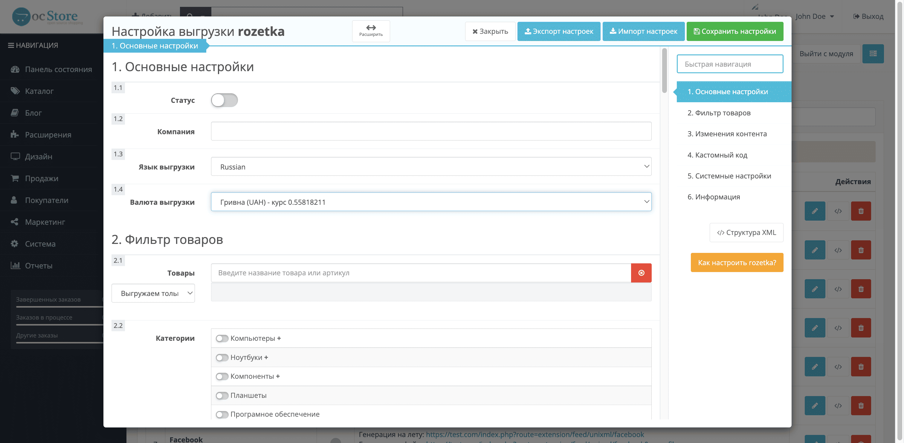The width and height of the screenshot is (904, 443).
Task: Open the Язык выгрузки dropdown
Action: click(431, 167)
